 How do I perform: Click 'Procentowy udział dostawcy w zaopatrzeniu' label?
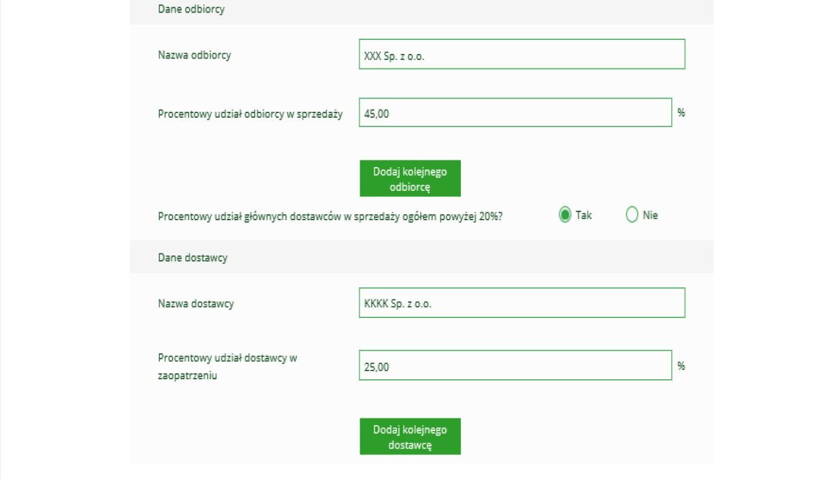tap(227, 367)
